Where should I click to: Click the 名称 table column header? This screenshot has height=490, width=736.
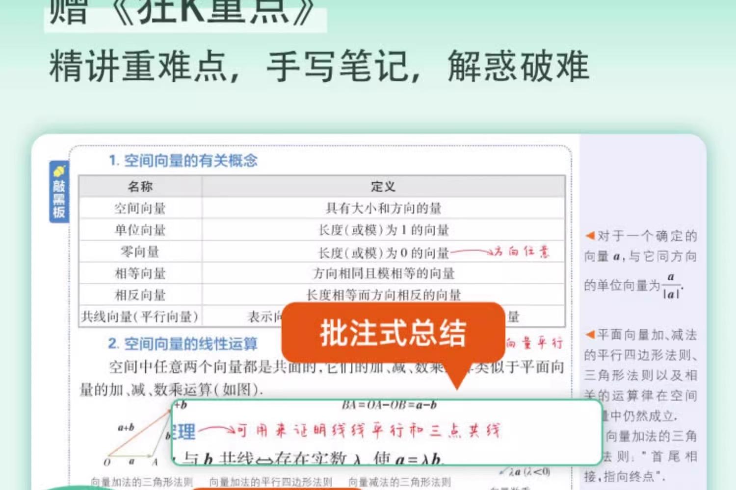(140, 187)
